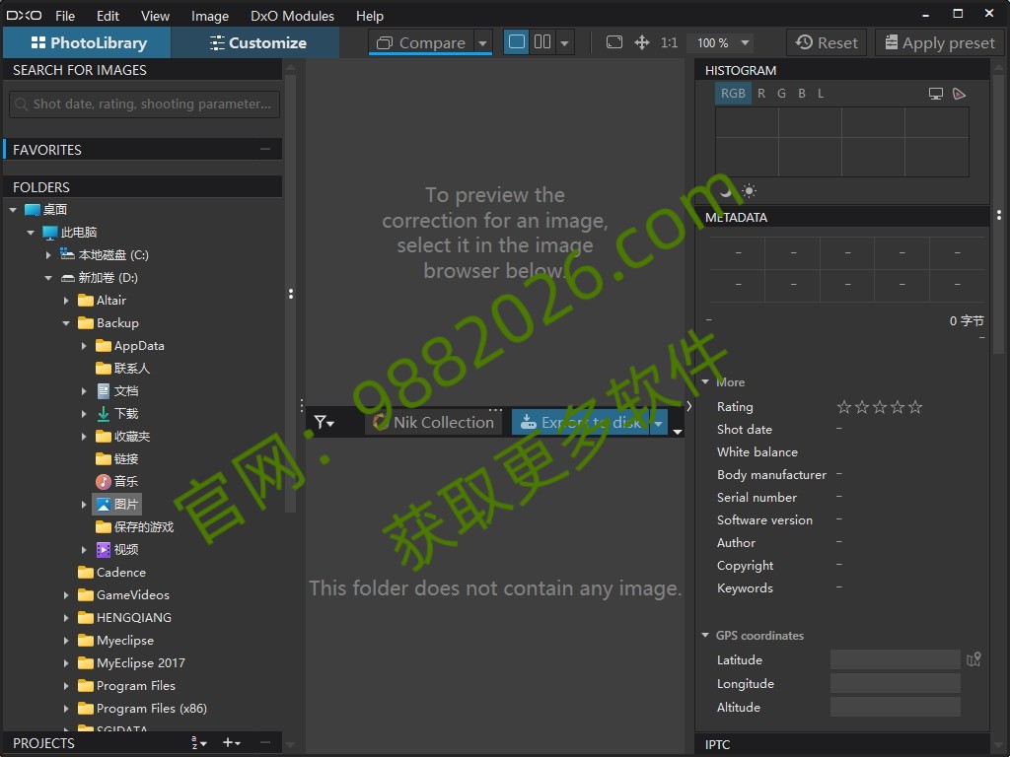This screenshot has height=757, width=1010.
Task: Click the 1:1 zoom icon
Action: (x=669, y=43)
